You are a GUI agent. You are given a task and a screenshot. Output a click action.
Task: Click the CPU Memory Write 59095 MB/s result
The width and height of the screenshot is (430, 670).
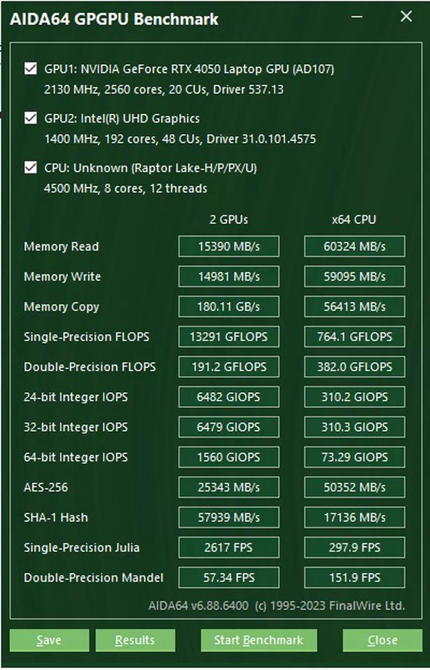(354, 277)
